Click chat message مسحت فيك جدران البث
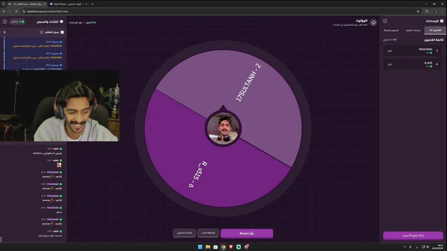The image size is (447, 251). pos(50,236)
